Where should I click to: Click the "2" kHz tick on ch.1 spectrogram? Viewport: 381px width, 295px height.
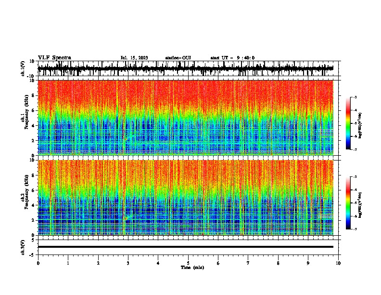(x=33, y=140)
